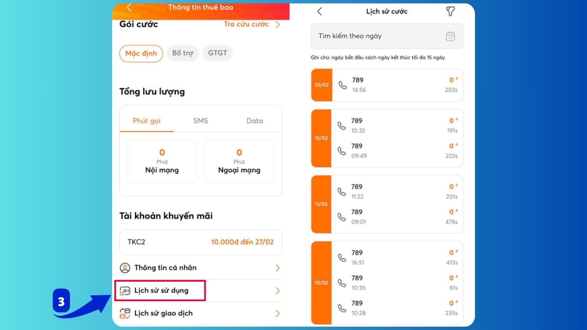
Task: Select the Bổ trợ package filter
Action: (182, 54)
